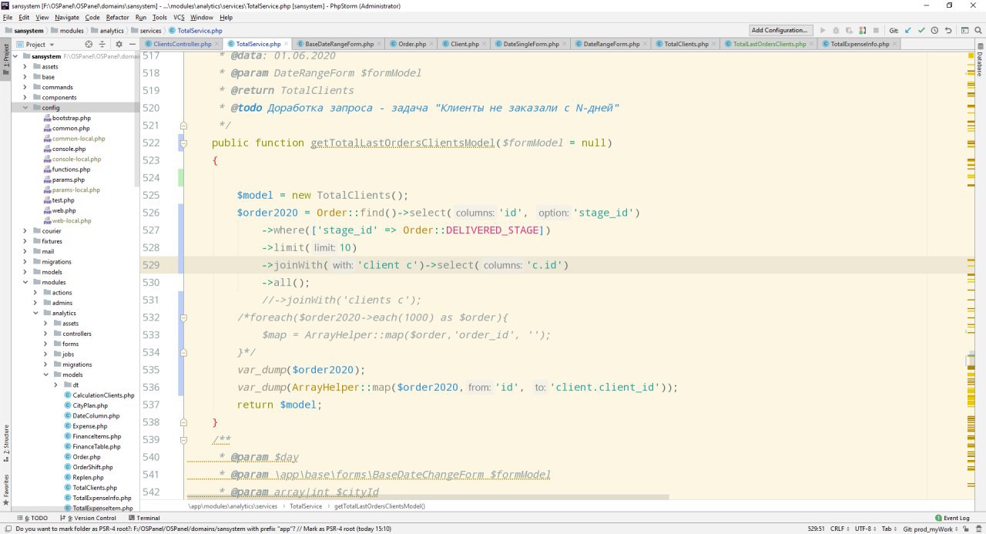Click the CRLF line separator selector
986x534 pixels.
[838, 529]
